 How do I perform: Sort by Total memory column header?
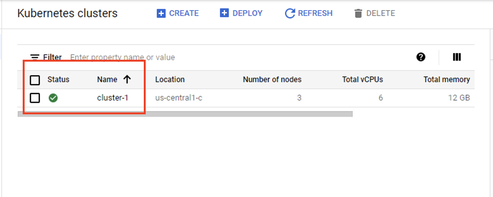tap(447, 80)
